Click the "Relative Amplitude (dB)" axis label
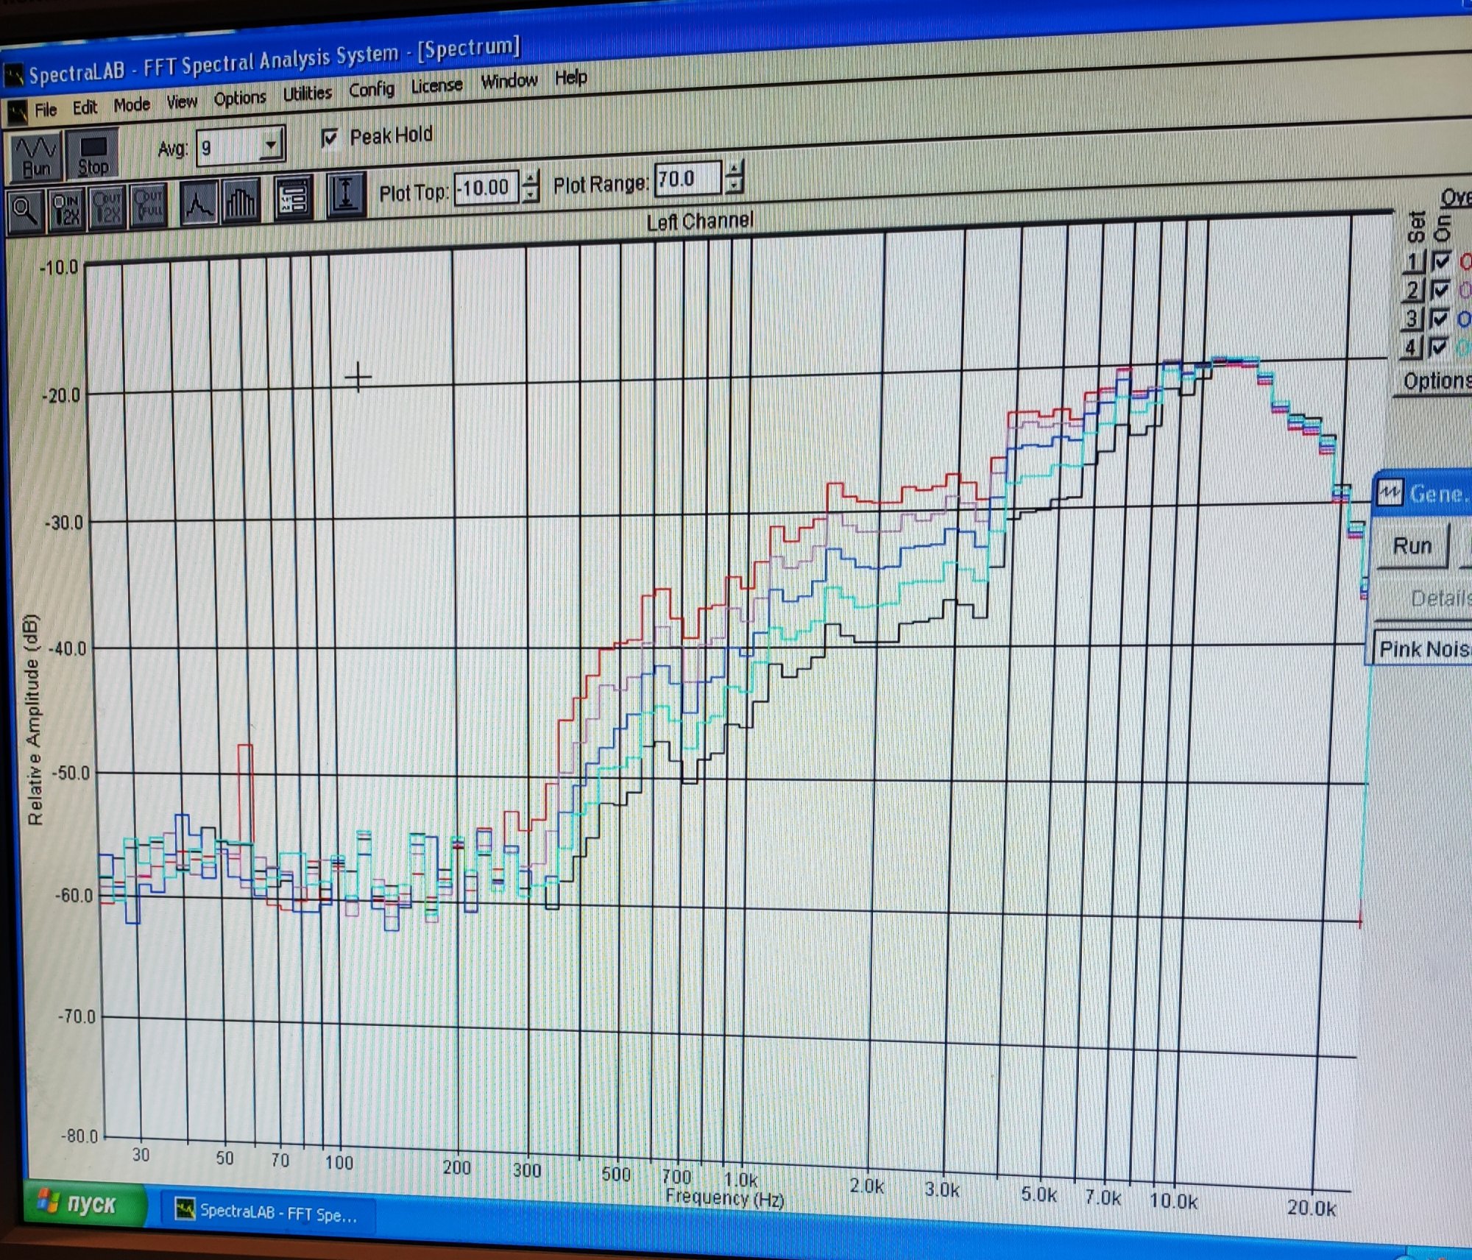This screenshot has height=1260, width=1472. (34, 720)
